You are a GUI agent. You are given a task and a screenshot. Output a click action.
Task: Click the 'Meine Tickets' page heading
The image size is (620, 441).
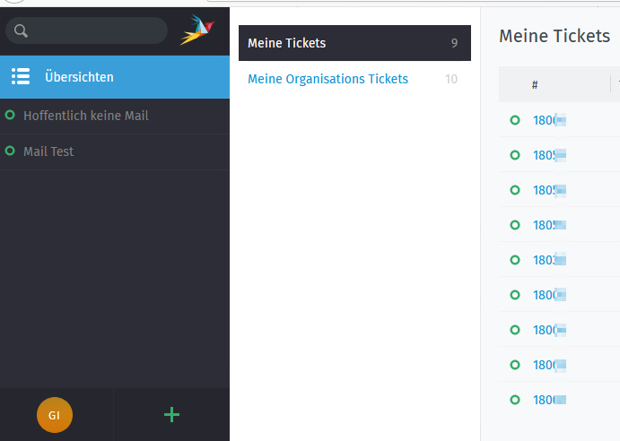tap(555, 36)
